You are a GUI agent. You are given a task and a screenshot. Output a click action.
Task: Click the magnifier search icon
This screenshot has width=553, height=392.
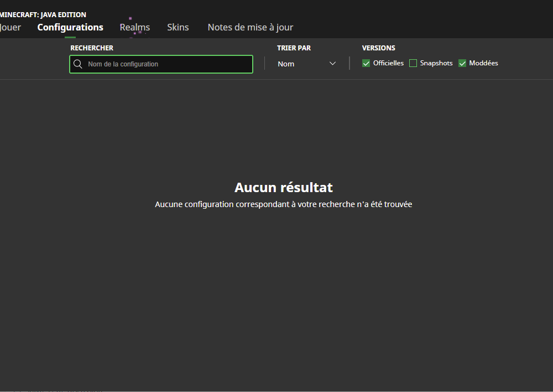click(78, 64)
